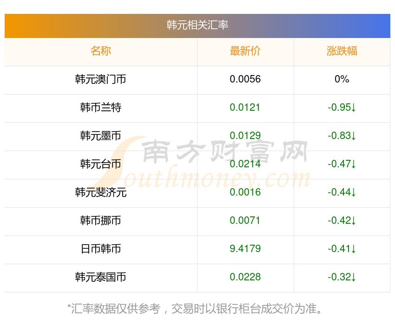Select the 涨跌幅 column header
Screen dimensions: 395x323
point(342,51)
